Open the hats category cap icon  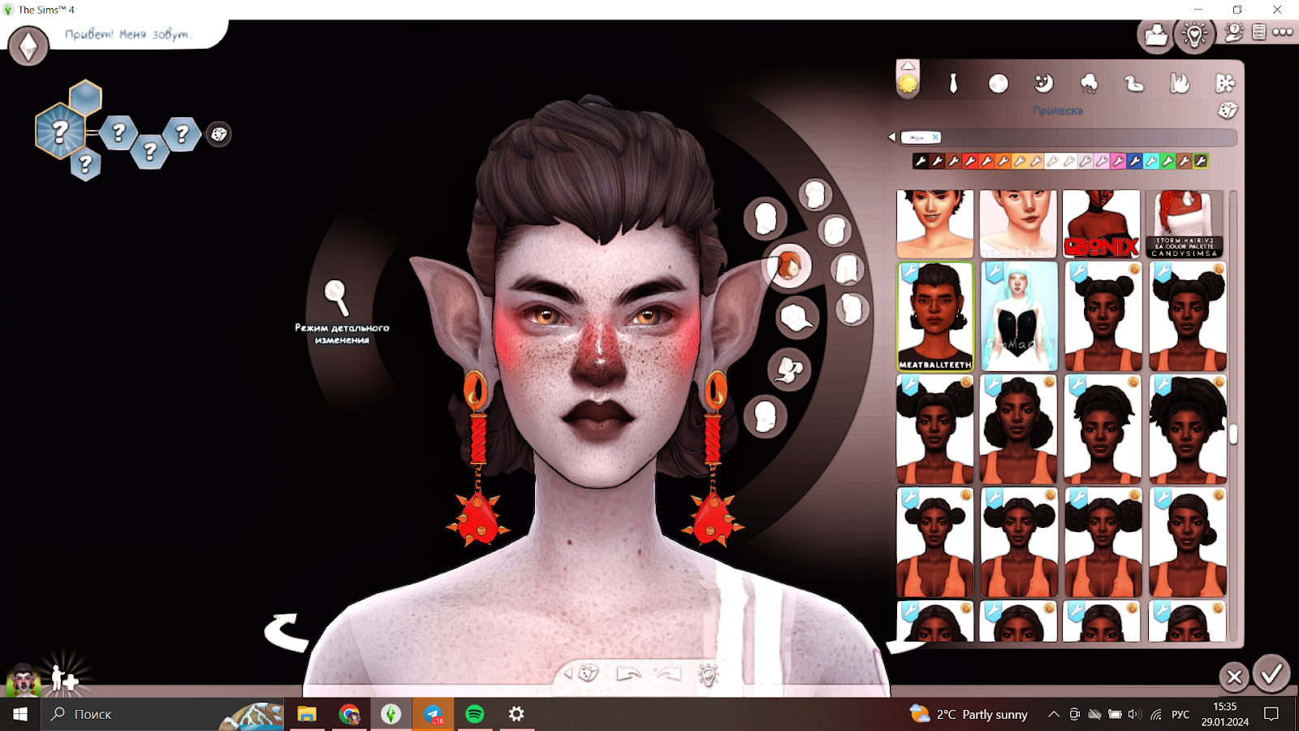797,318
